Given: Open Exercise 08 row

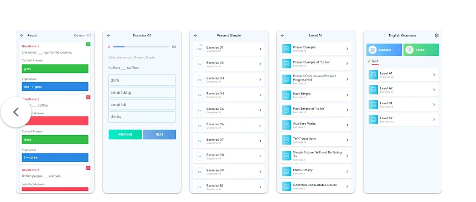Looking at the screenshot, I should point(229,156).
